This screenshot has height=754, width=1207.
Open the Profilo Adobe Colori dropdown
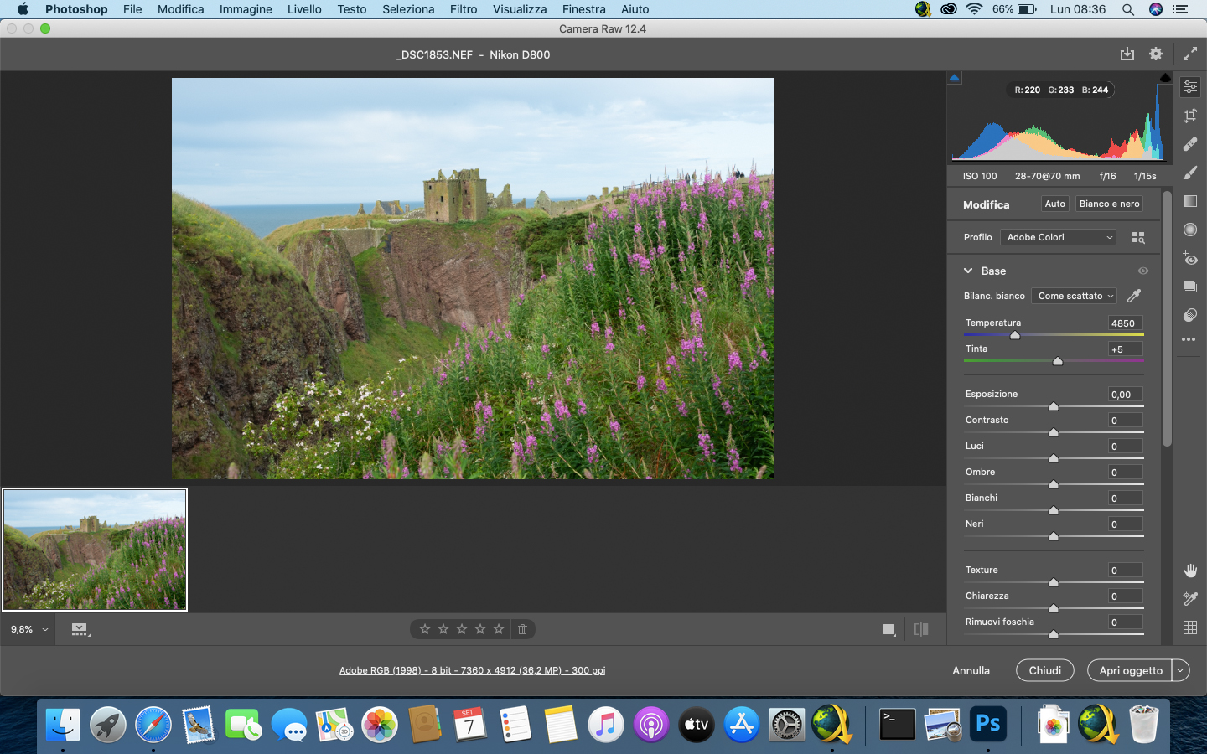(1058, 238)
